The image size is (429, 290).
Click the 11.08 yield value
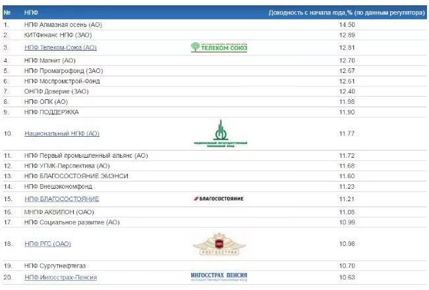pyautogui.click(x=347, y=212)
